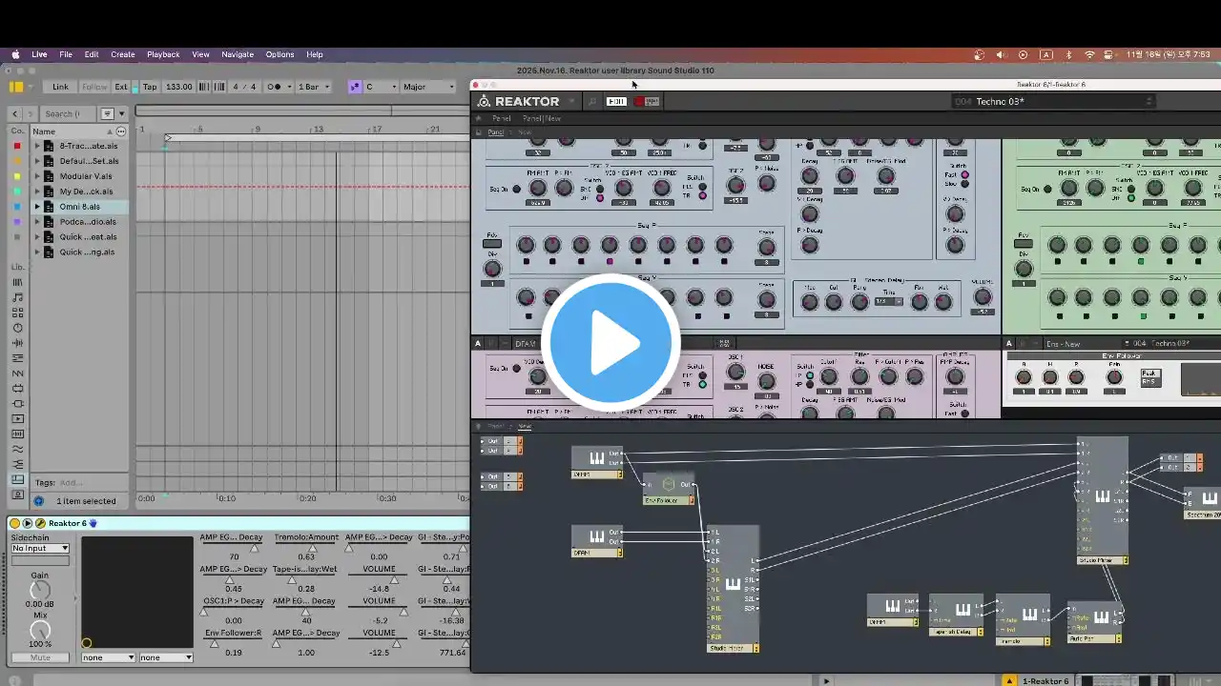Screen dimensions: 1221x686
Task: Toggle the scale mode icon
Action: [x=354, y=87]
